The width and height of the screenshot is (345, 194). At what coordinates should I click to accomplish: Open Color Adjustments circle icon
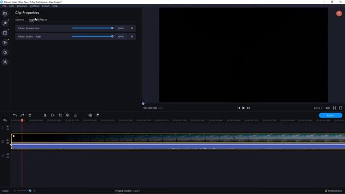click(x=68, y=115)
